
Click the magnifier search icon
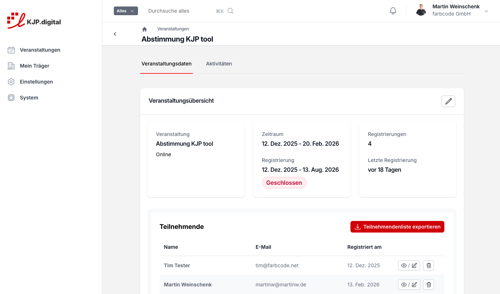point(230,11)
